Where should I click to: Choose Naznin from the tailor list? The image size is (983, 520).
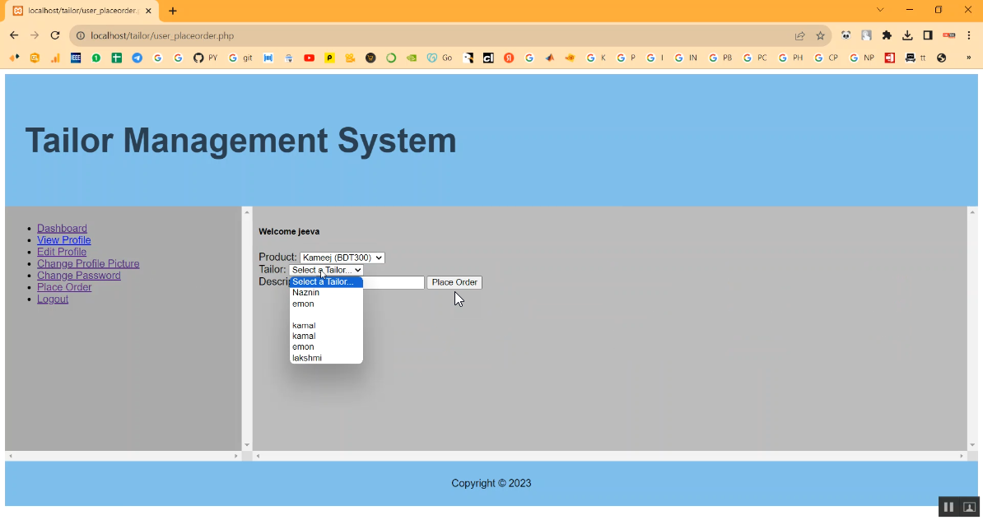[305, 293]
